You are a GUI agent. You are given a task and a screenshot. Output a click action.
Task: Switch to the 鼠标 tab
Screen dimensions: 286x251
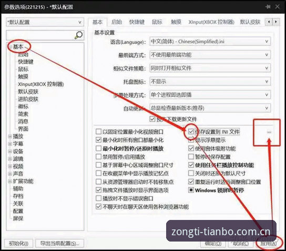pos(157,22)
